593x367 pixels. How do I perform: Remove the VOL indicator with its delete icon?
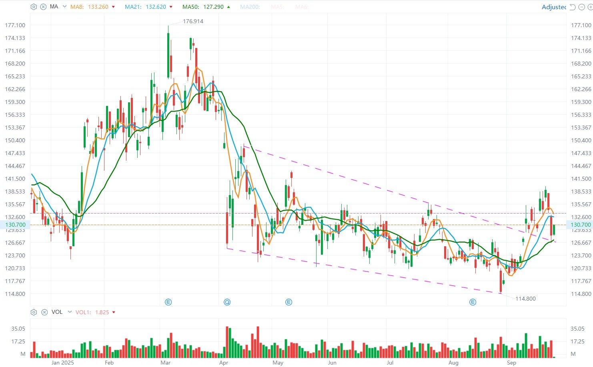44,312
